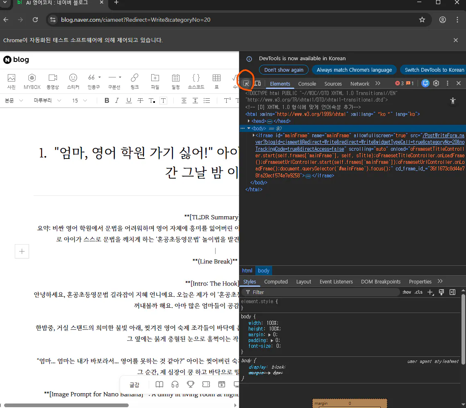Collapse the body node in DOM tree

[x=249, y=128]
